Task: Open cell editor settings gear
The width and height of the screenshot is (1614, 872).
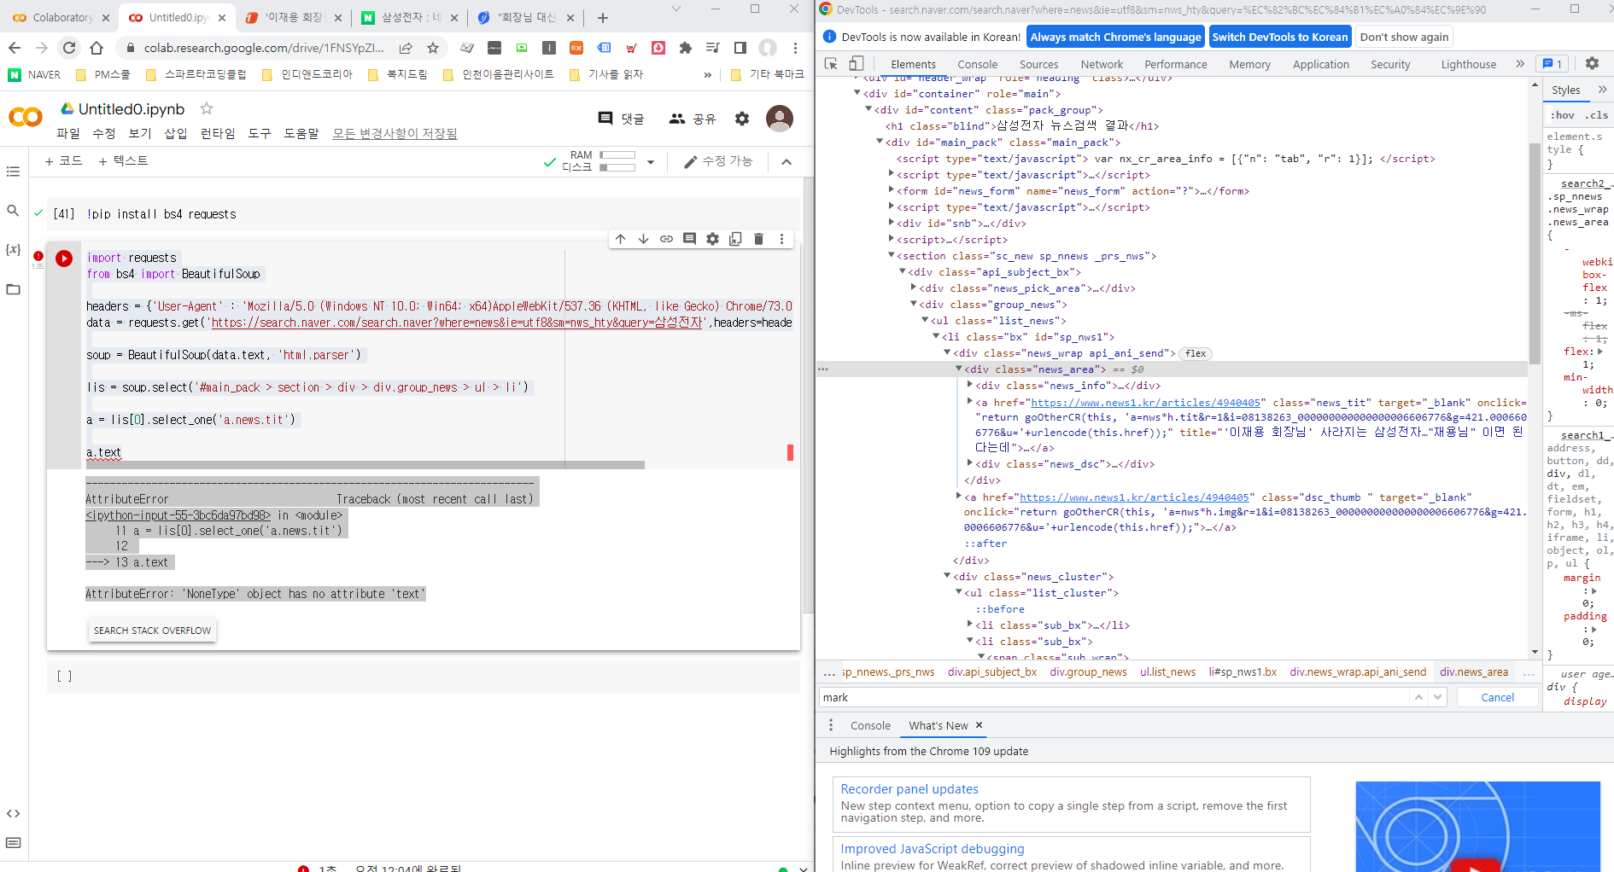Action: click(713, 239)
